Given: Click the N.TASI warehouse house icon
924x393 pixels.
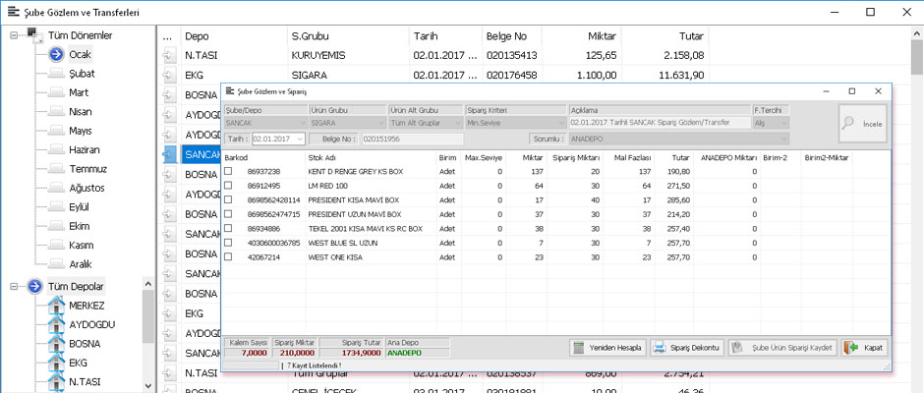Looking at the screenshot, I should 56,382.
